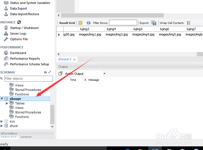Open Performance Schema Setup
This screenshot has height=150, width=203.
click(x=29, y=64)
